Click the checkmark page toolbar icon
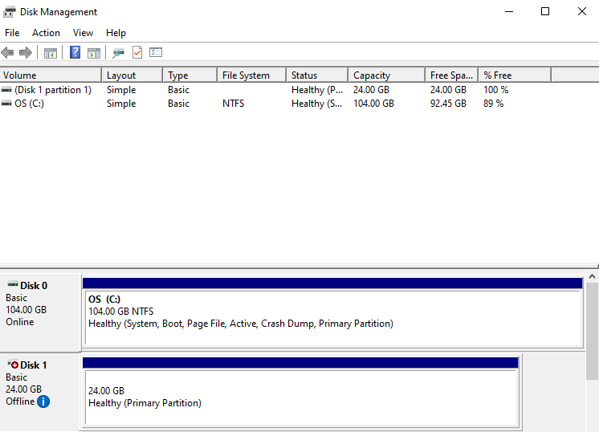This screenshot has height=432, width=599. pos(137,53)
